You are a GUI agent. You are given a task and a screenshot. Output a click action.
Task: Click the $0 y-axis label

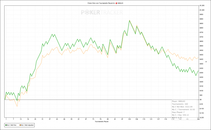point(201,100)
